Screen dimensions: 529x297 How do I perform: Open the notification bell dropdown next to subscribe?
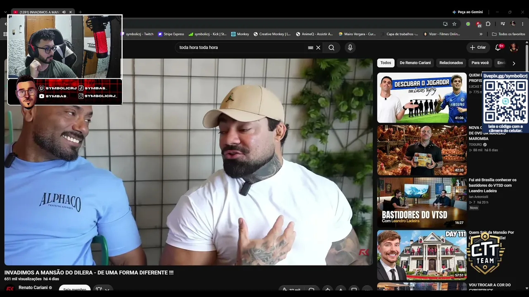pyautogui.click(x=102, y=289)
